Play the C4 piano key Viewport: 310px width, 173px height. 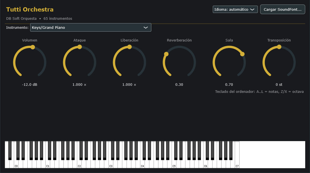click(142, 164)
